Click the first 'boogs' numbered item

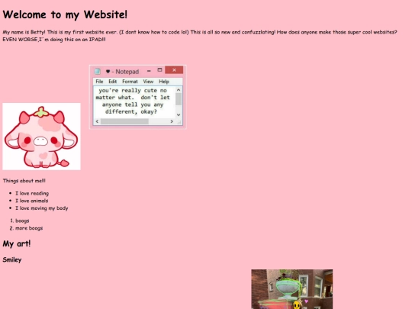pos(22,220)
